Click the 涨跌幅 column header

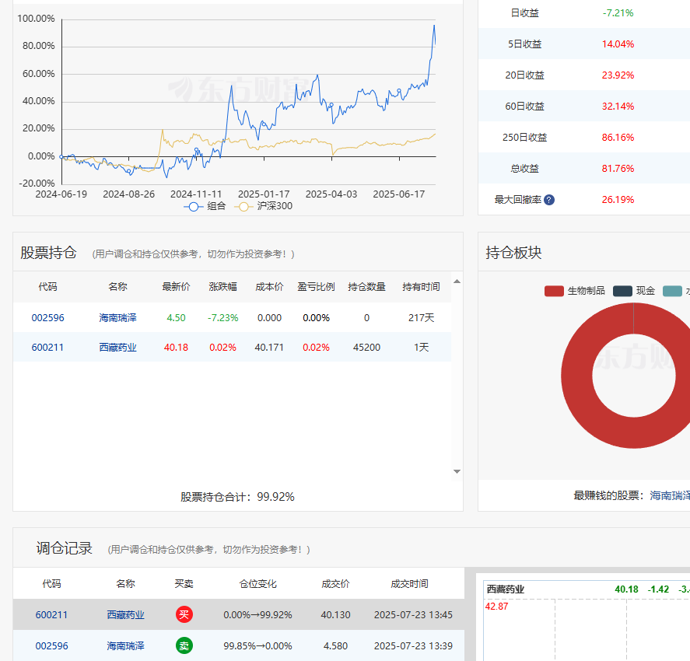coord(222,287)
